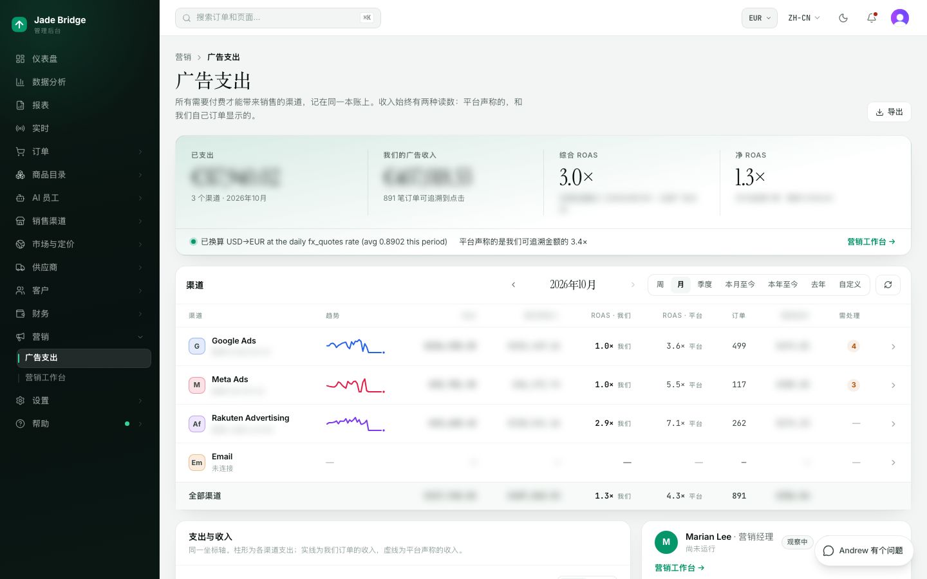The height and width of the screenshot is (579, 927).
Task: Select the 去年 period tab
Action: click(818, 284)
